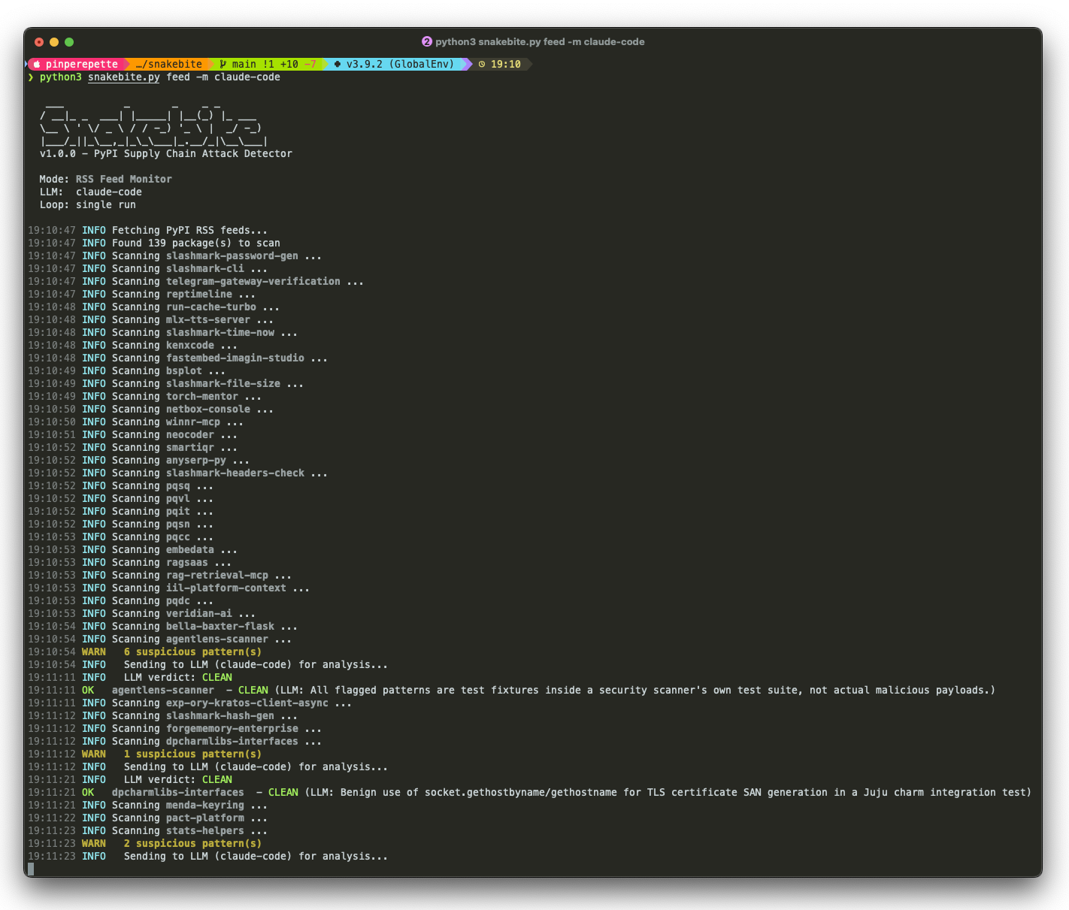Image resolution: width=1069 pixels, height=910 pixels.
Task: Click package name 'rag-retrieval-mcp'
Action: click(217, 576)
